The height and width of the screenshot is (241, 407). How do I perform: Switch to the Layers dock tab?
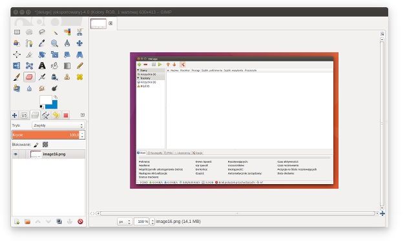coord(35,115)
